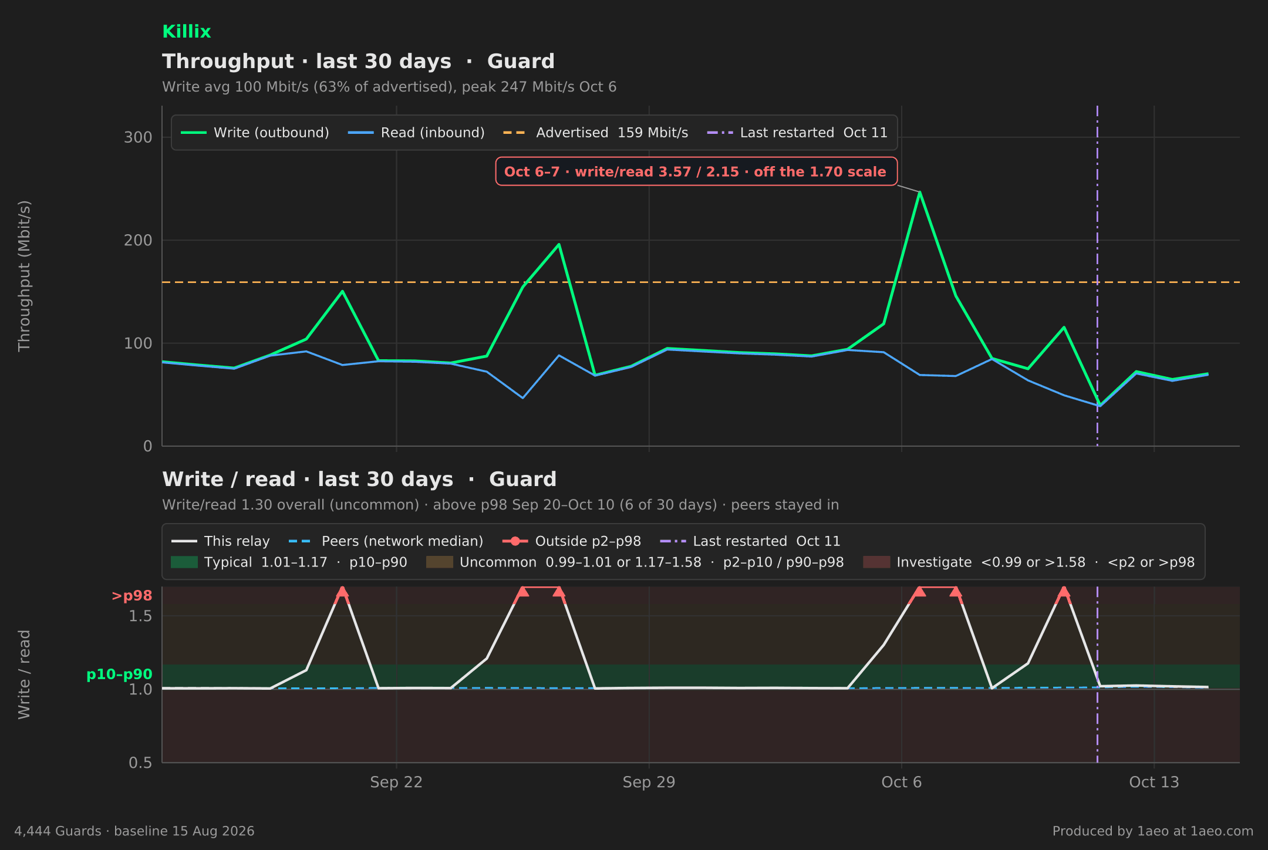Click the Throughput (Mbit/s) axis title
This screenshot has height=850, width=1268.
[x=24, y=276]
